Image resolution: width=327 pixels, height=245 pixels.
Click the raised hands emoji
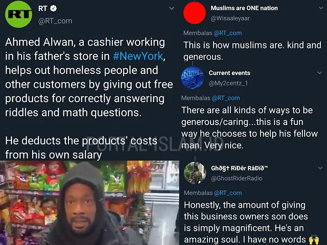click(x=314, y=240)
